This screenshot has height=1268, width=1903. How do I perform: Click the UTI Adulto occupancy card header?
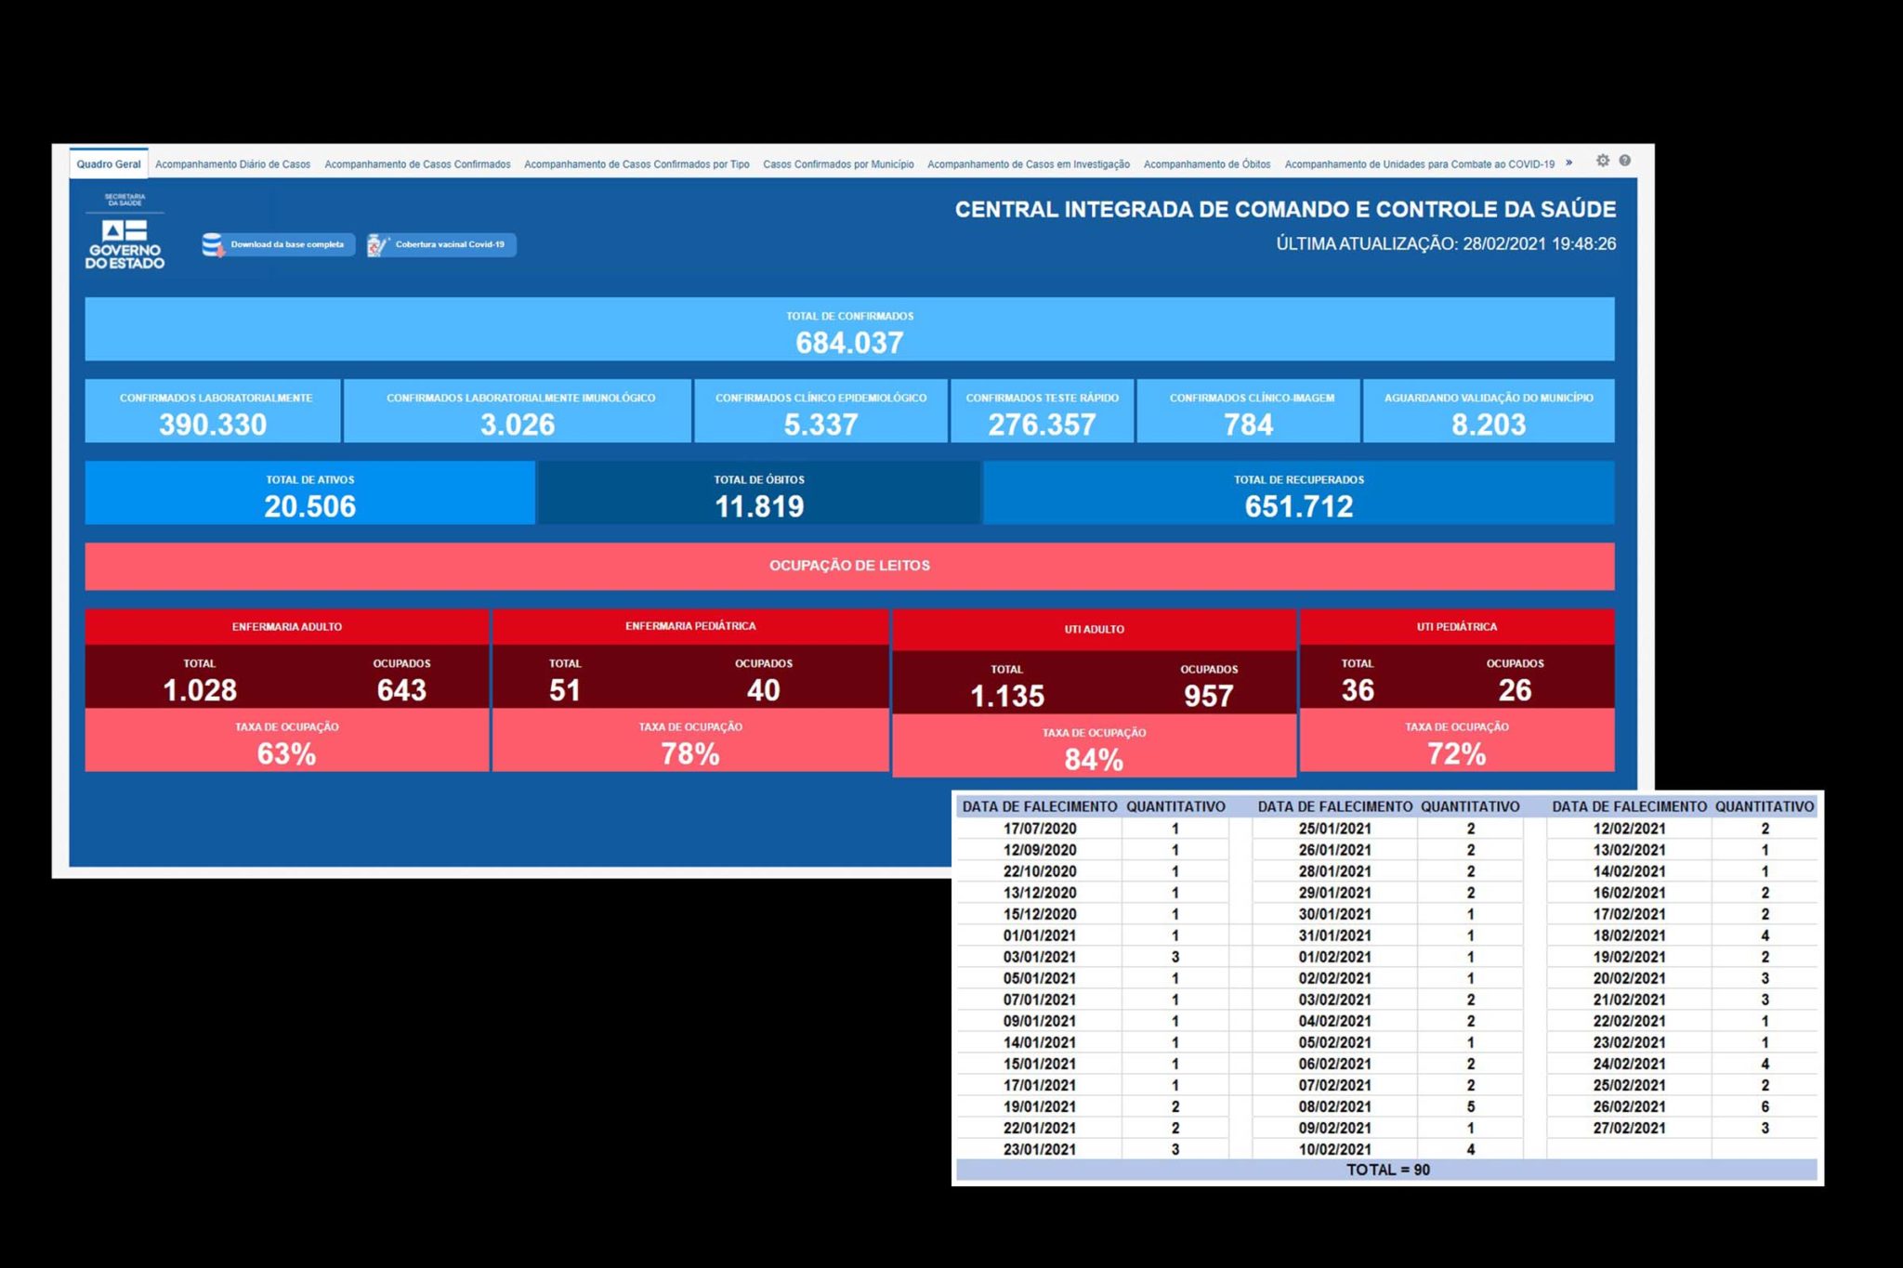[1094, 630]
